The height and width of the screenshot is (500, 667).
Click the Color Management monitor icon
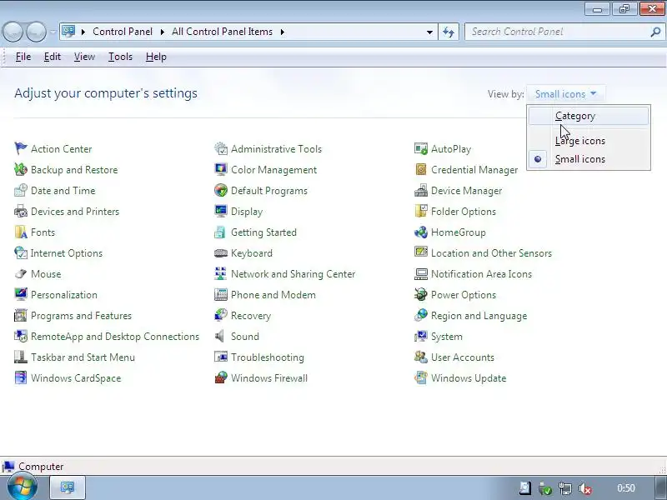pos(221,169)
